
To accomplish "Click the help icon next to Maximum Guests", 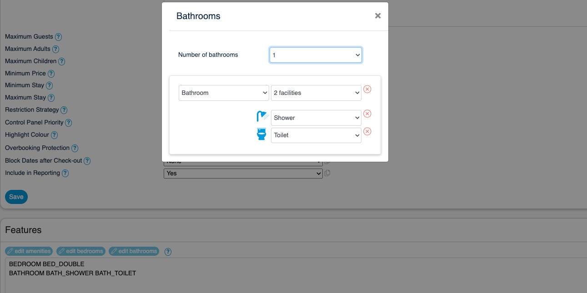I will click(x=58, y=37).
